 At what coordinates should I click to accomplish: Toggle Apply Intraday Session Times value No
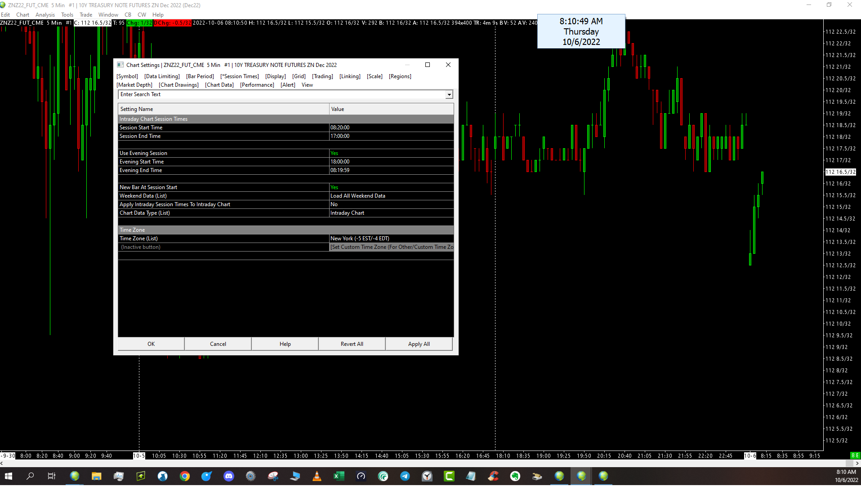392,204
